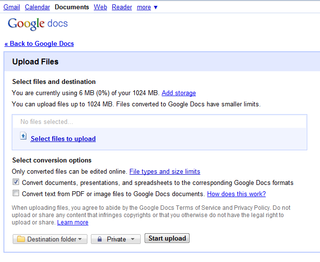
Task: Open the Destination folder dropdown
Action: 50,239
